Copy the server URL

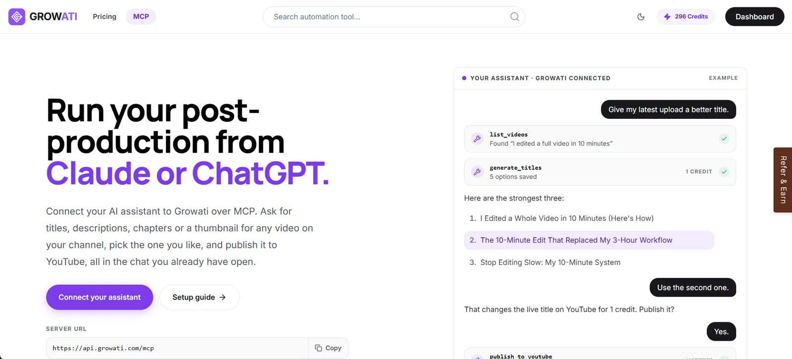click(x=328, y=348)
